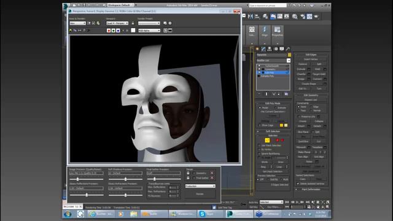The image size is (393, 221).
Task: Click the Play Animation control
Action: [297, 202]
